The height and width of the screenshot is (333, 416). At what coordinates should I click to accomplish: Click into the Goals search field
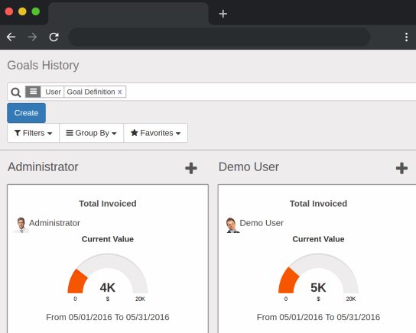click(x=271, y=92)
